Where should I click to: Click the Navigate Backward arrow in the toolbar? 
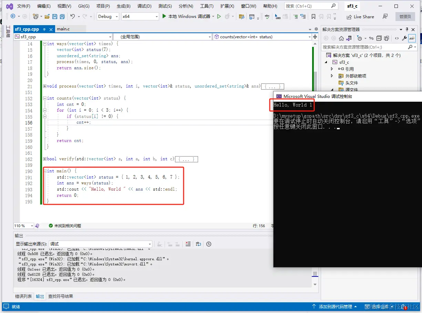click(x=13, y=16)
